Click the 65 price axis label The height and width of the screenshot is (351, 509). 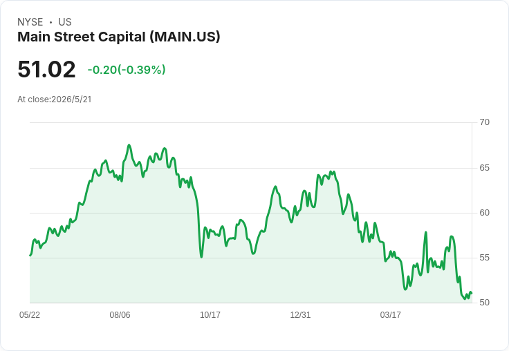click(484, 168)
